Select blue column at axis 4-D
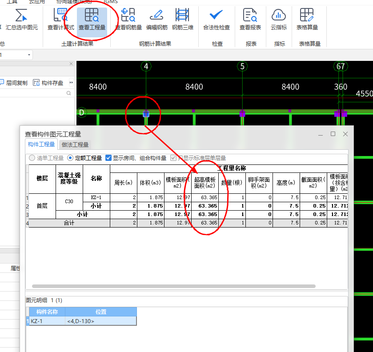This screenshot has height=352, width=373. coord(146,114)
